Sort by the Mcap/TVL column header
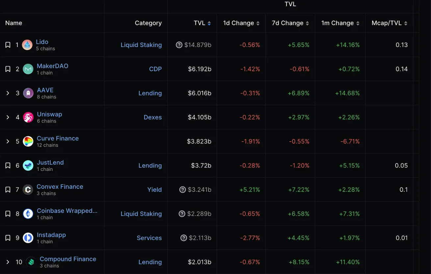Viewport: 431px width, 274px height. 390,23
